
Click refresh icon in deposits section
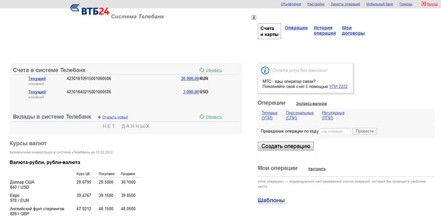(202, 117)
